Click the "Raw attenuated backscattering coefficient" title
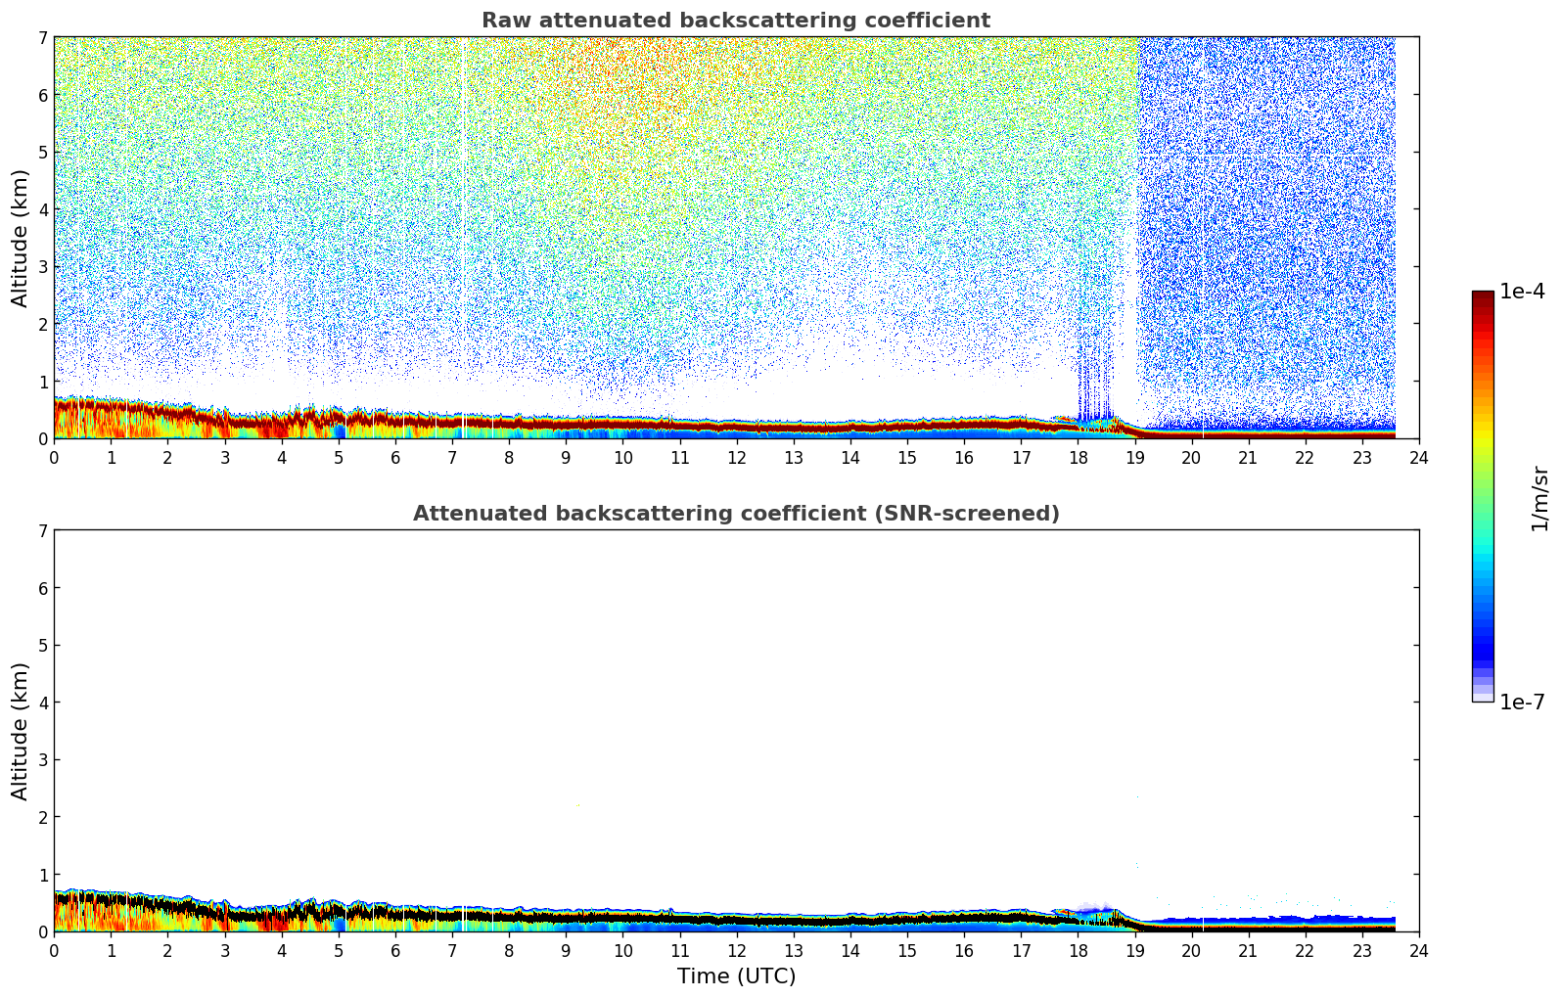This screenshot has height=998, width=1561. pyautogui.click(x=736, y=21)
